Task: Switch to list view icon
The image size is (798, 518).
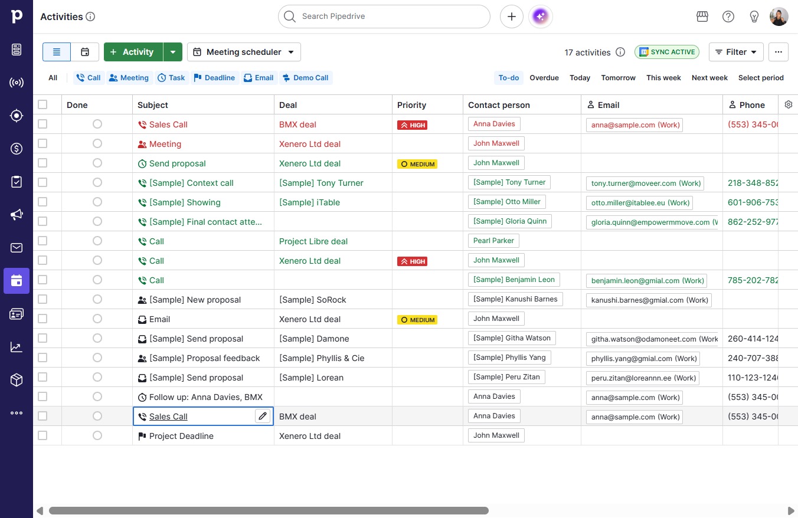Action: pos(57,52)
